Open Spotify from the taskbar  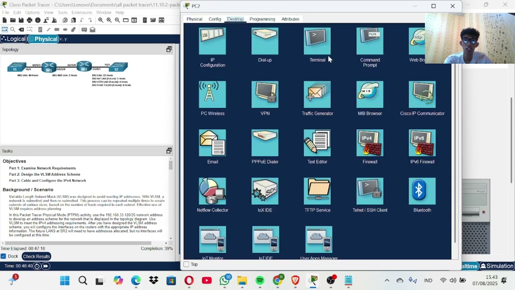(x=260, y=280)
